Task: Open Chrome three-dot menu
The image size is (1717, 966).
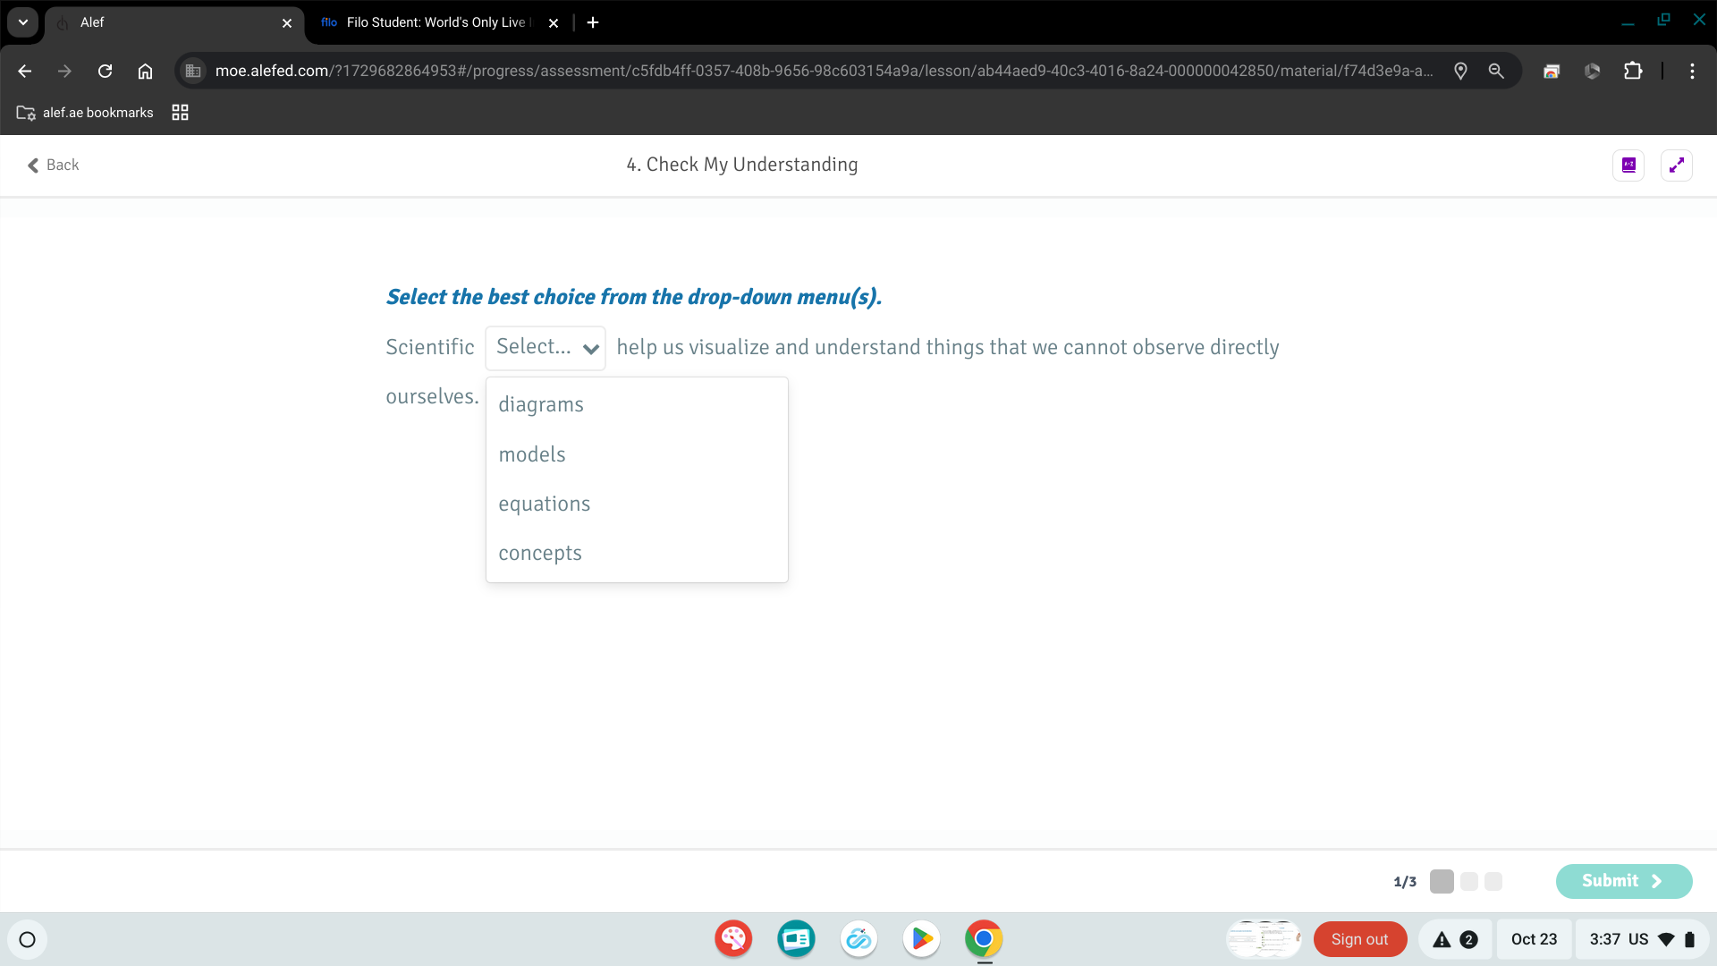Action: (x=1692, y=71)
